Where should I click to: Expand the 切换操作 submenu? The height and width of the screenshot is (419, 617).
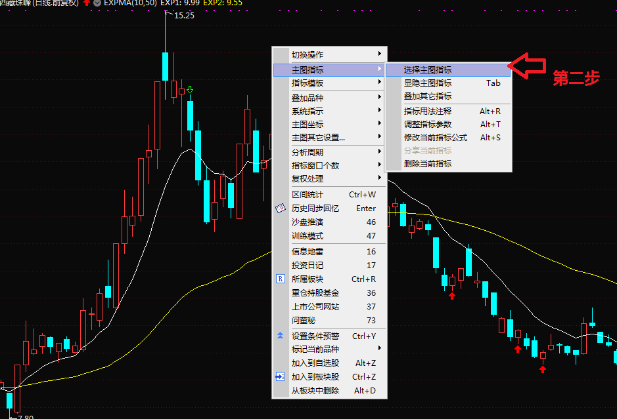330,54
